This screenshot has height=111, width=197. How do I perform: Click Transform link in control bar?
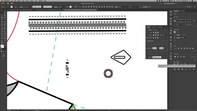click(145, 7)
